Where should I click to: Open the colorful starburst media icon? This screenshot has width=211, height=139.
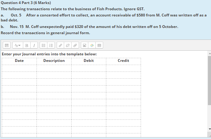coord(92,45)
